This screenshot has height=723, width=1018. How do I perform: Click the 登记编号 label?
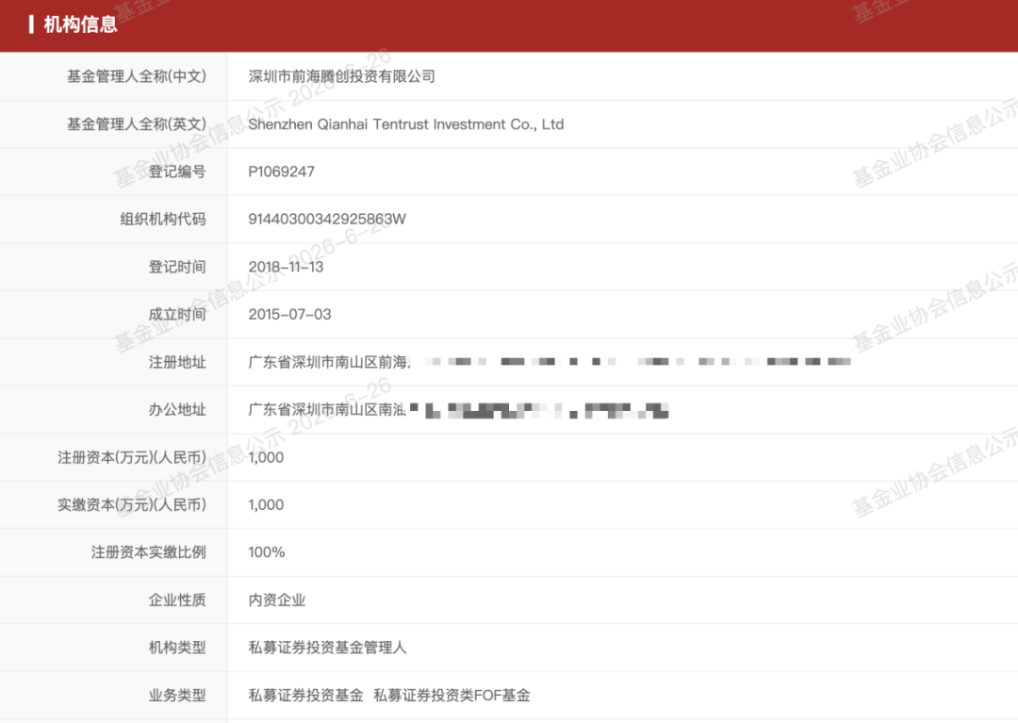click(177, 172)
